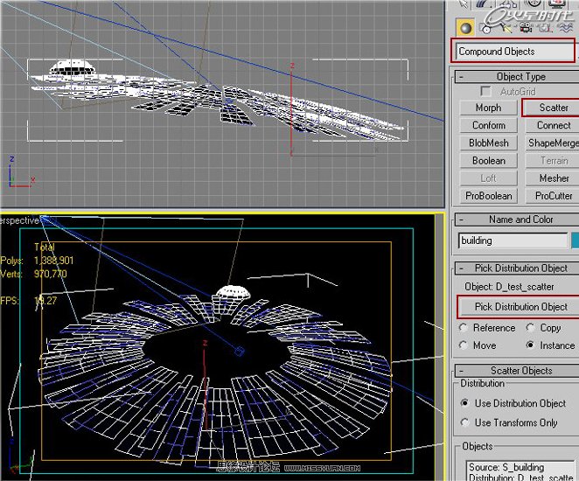Choose the ProCutter button
The height and width of the screenshot is (481, 579).
click(x=552, y=196)
